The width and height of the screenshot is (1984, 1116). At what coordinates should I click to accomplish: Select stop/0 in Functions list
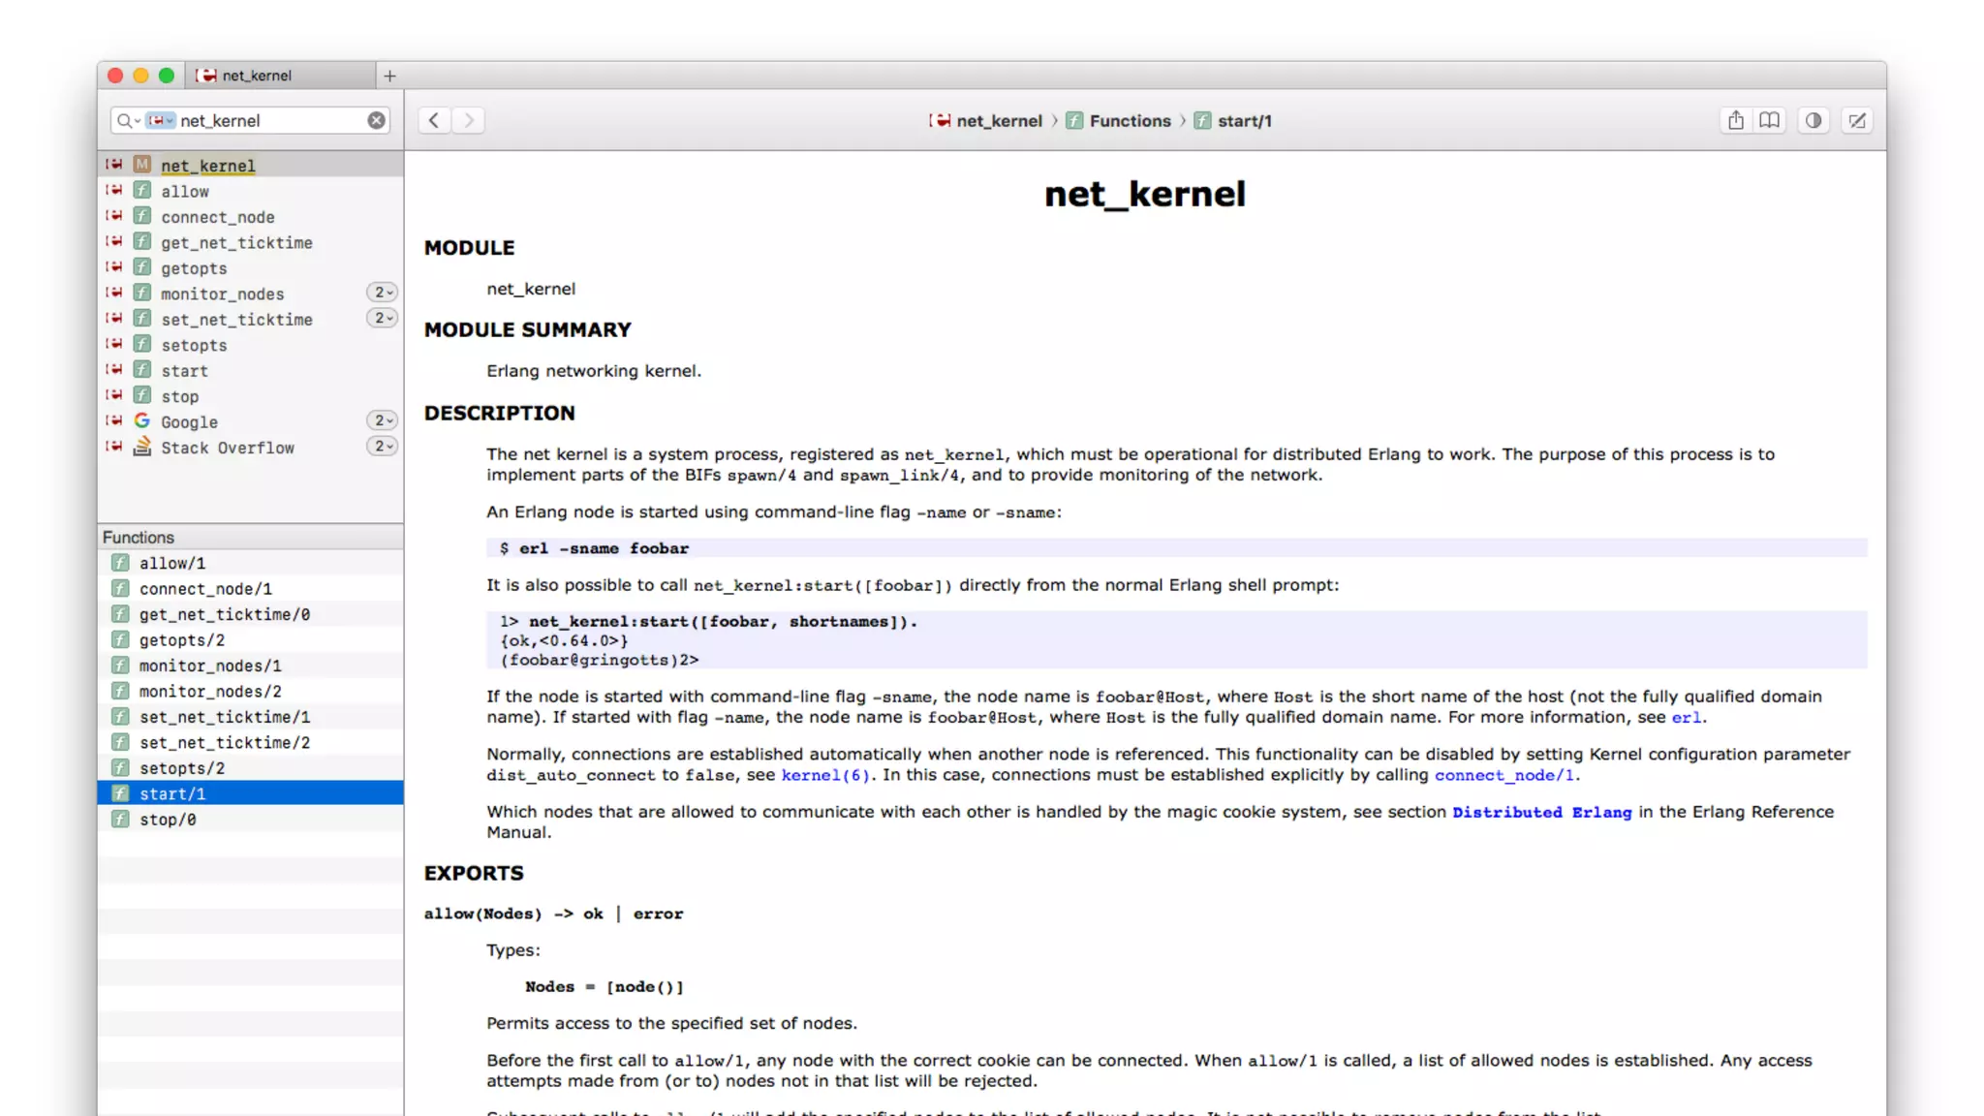click(168, 820)
